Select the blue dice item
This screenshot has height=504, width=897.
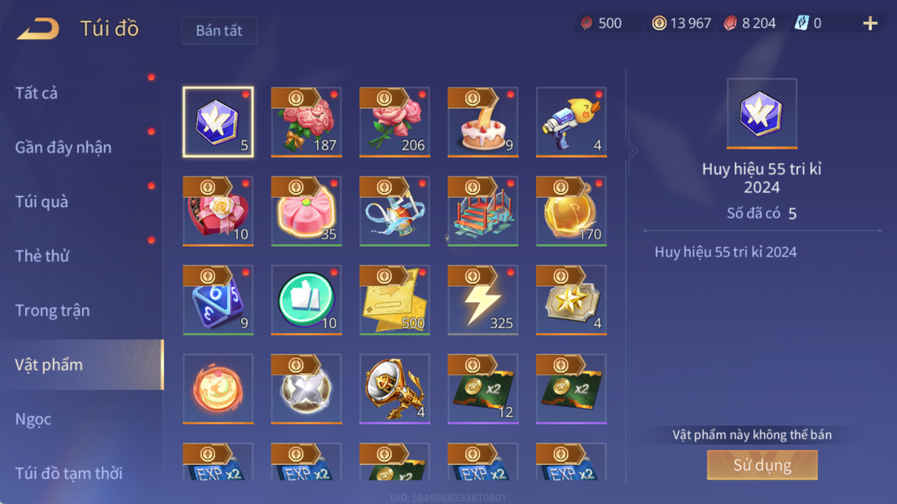pyautogui.click(x=218, y=300)
